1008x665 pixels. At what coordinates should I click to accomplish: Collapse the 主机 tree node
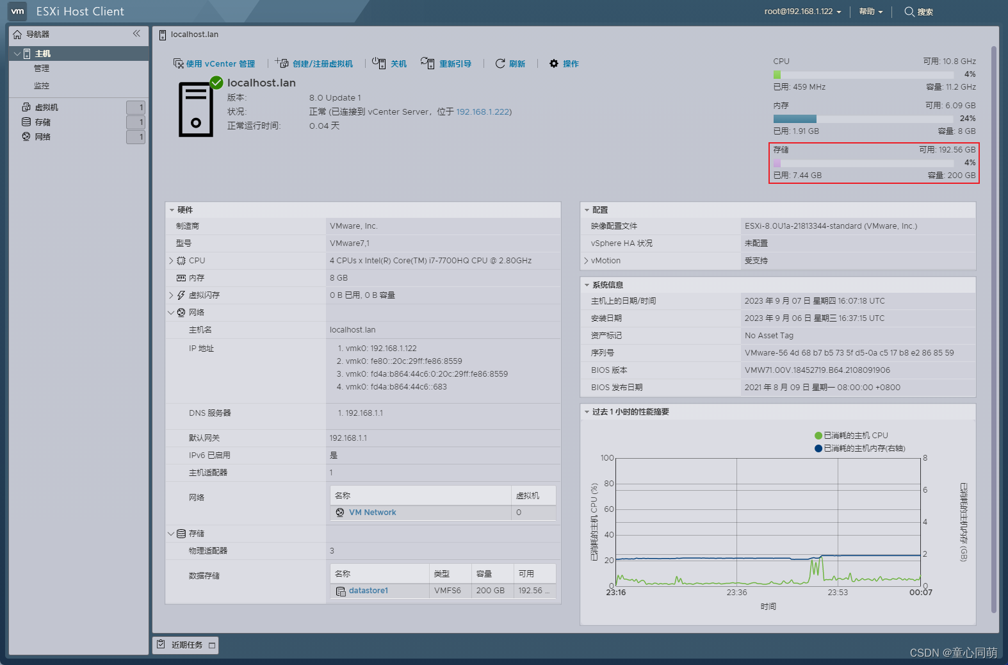click(x=17, y=54)
